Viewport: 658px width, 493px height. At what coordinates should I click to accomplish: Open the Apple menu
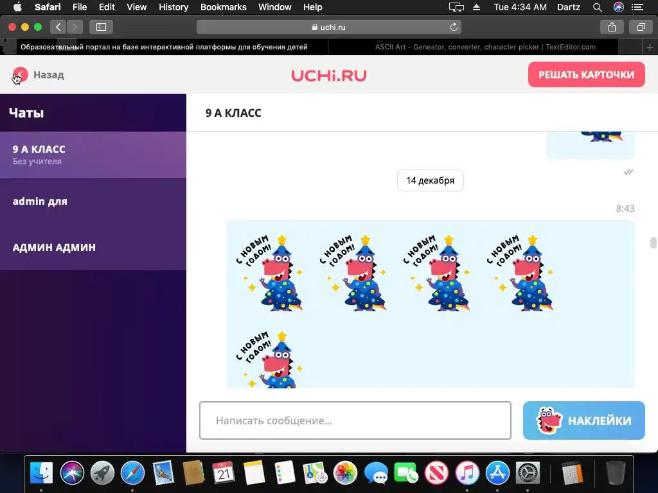pos(17,7)
